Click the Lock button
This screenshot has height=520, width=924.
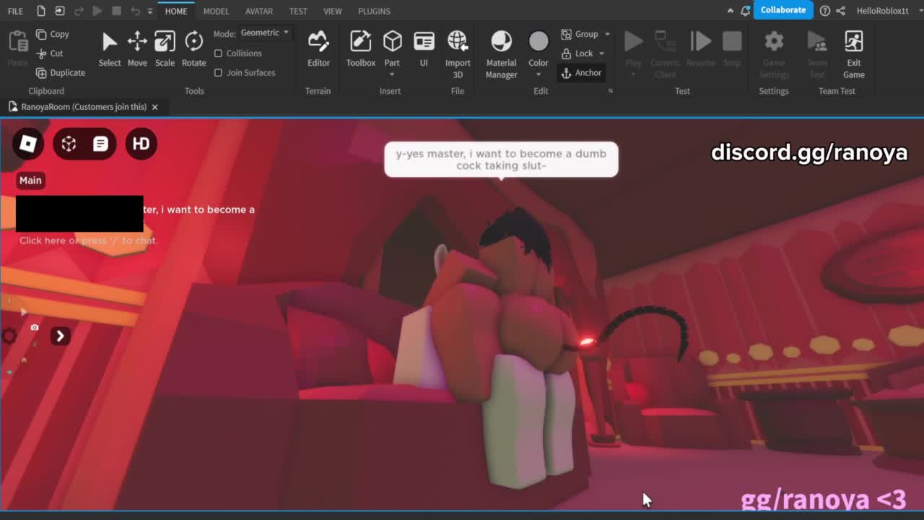point(577,53)
